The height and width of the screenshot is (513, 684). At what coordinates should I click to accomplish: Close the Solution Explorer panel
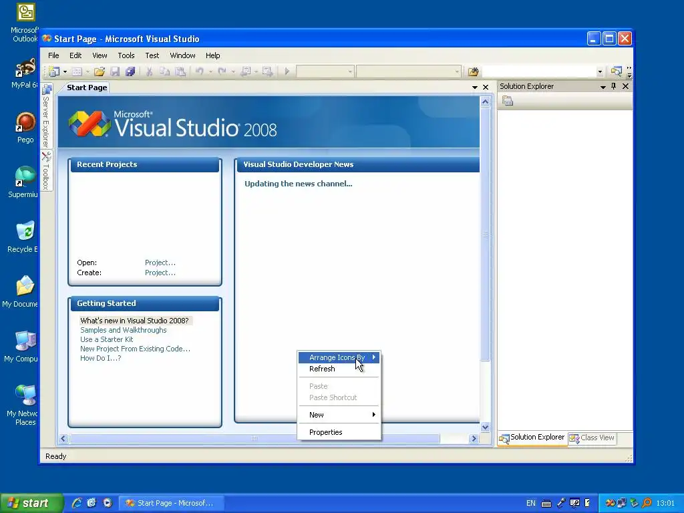(625, 86)
